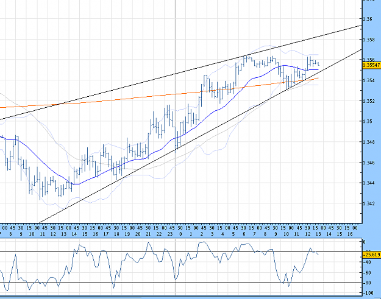This screenshot has height=299, width=381.
Task: Click the hour 5 time axis label
Action: coord(233,234)
